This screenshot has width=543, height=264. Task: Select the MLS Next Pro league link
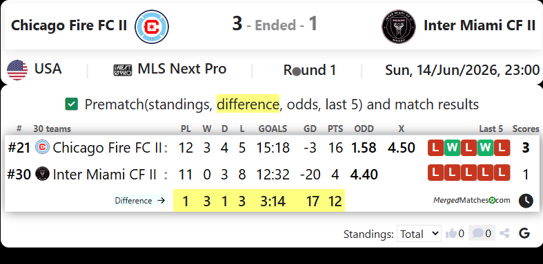tap(182, 69)
